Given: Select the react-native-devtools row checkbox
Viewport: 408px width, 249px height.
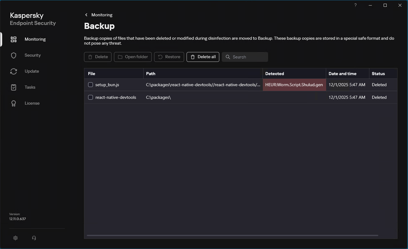Looking at the screenshot, I should pyautogui.click(x=90, y=97).
